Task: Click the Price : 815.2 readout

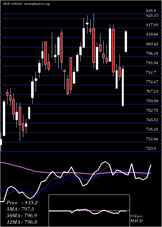Action: pyautogui.click(x=22, y=203)
